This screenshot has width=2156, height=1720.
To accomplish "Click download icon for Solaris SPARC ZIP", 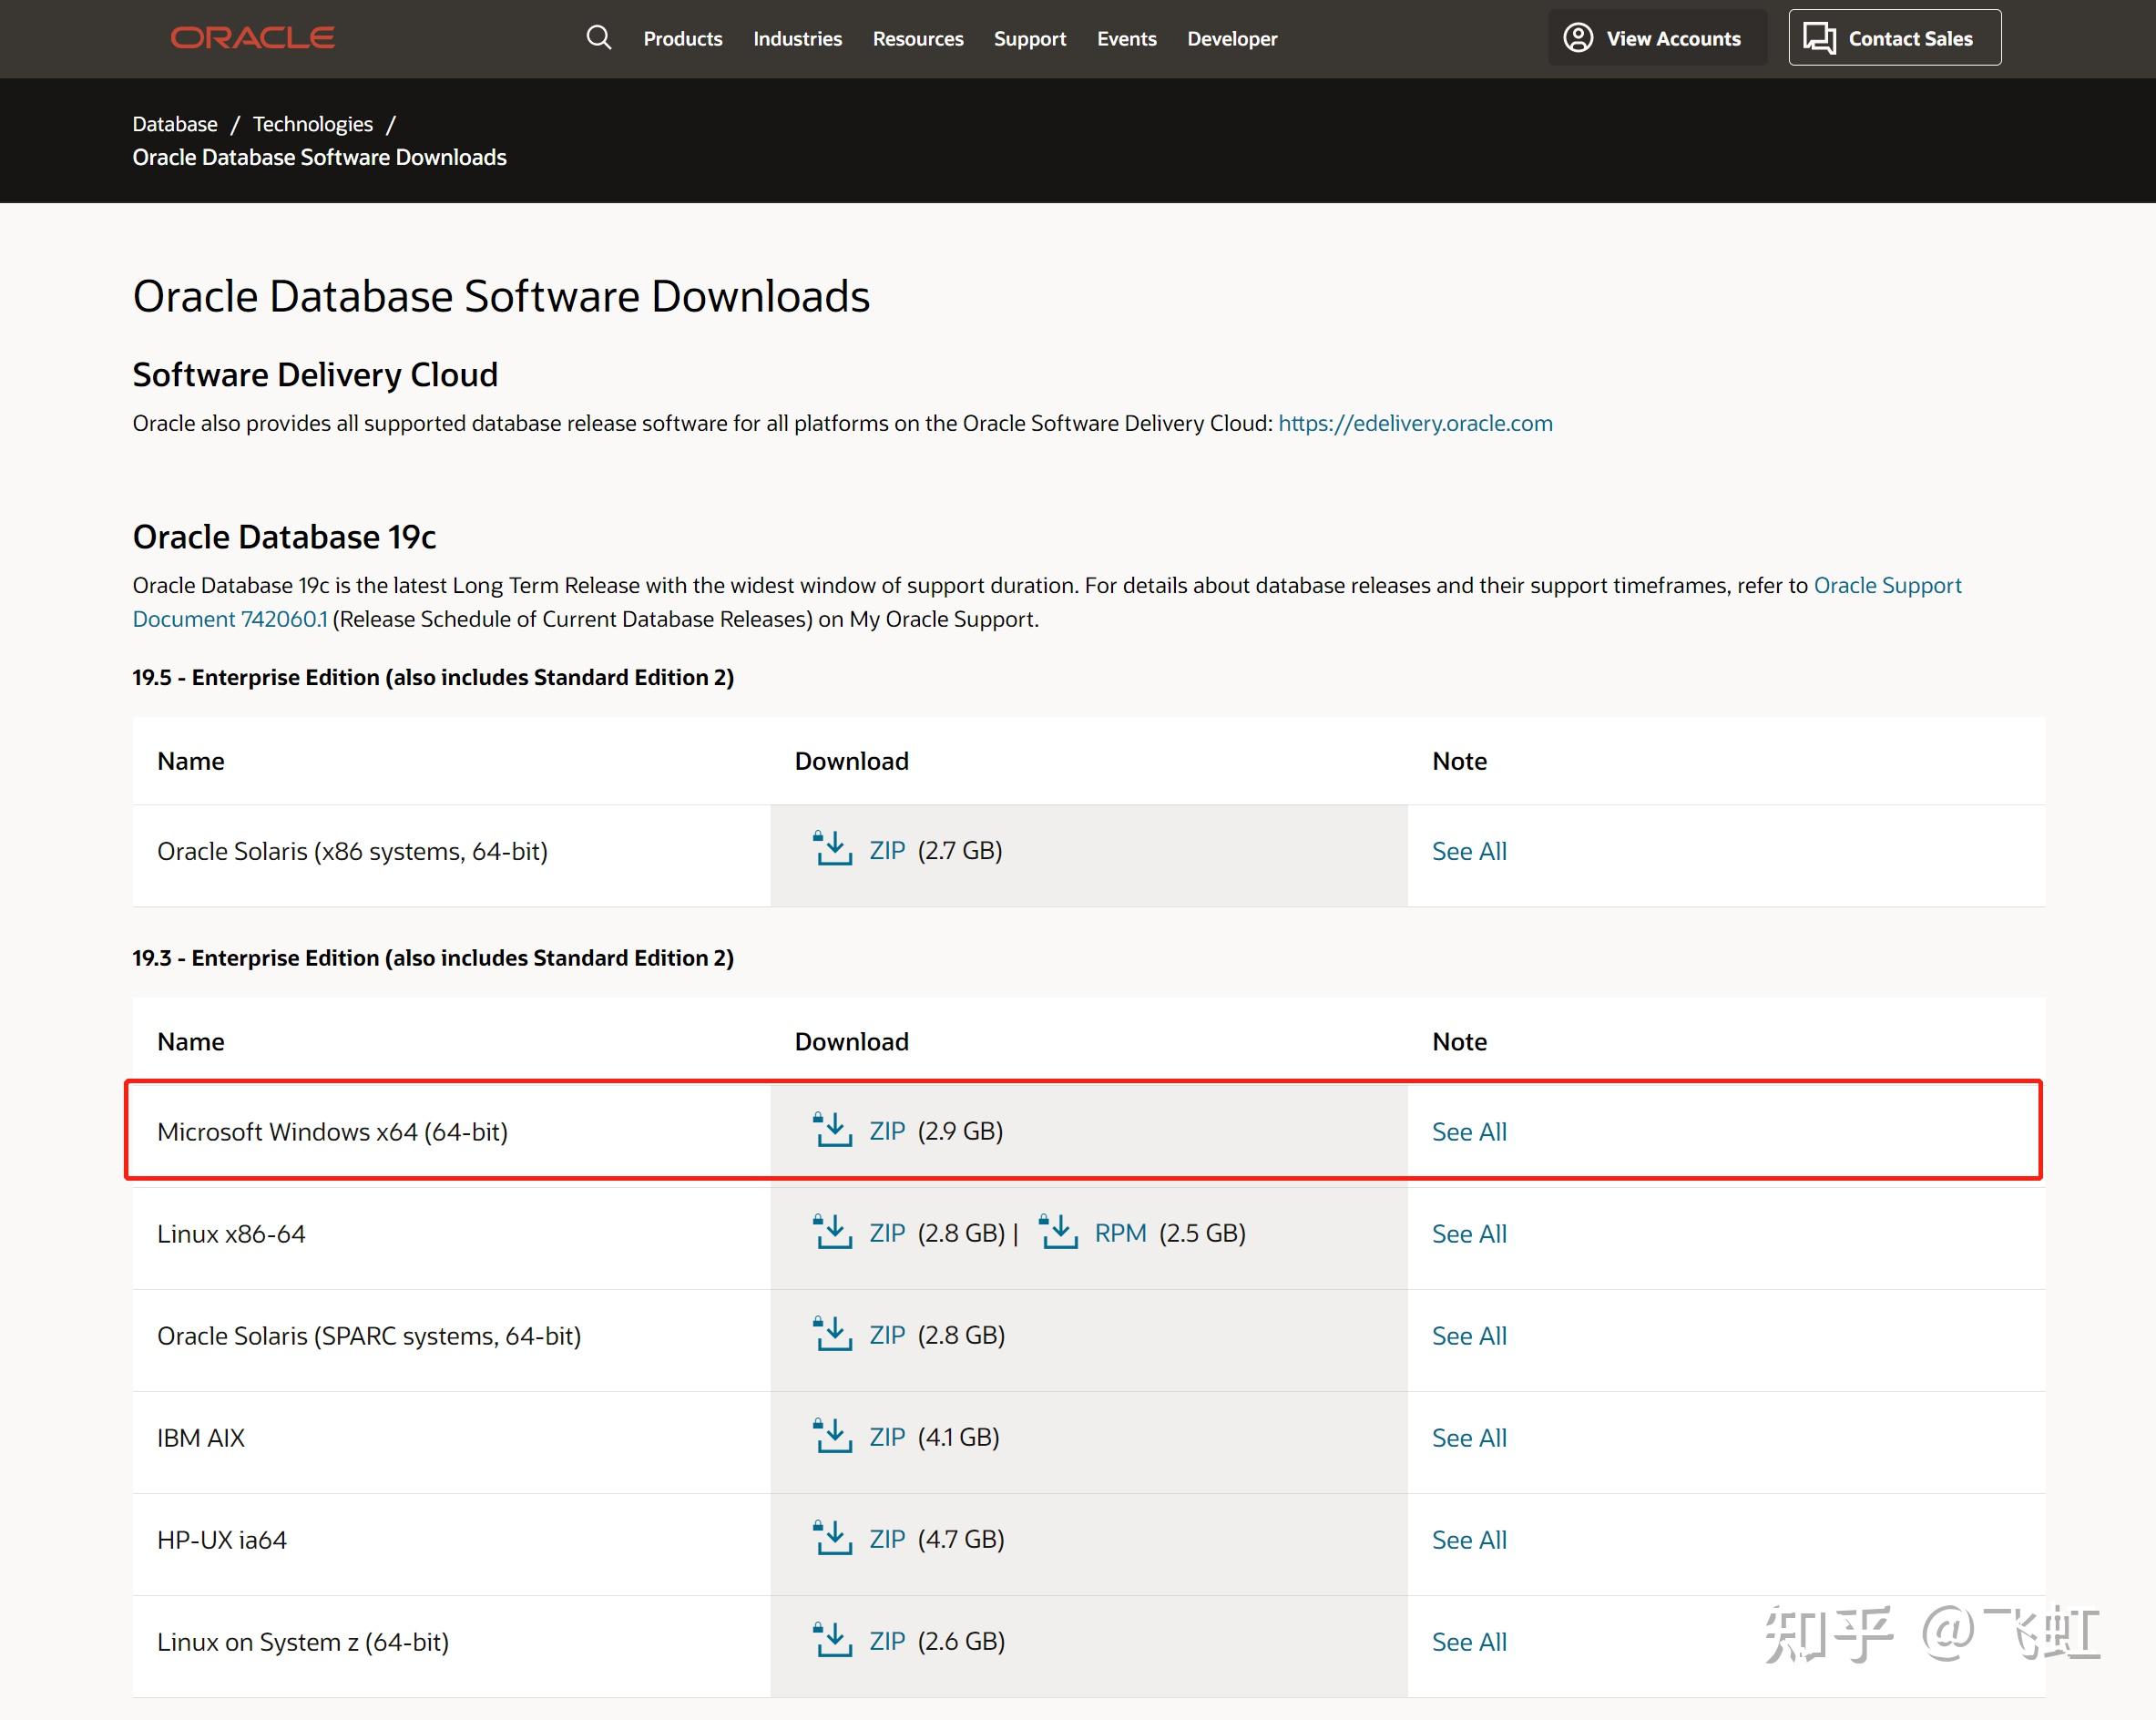I will point(832,1334).
